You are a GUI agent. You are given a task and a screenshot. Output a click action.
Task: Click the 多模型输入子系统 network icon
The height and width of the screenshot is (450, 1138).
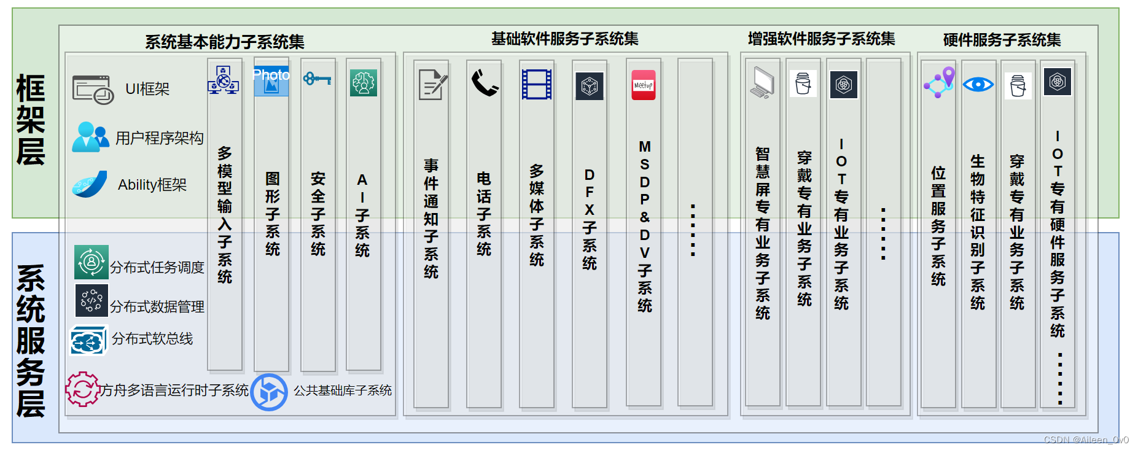click(224, 80)
